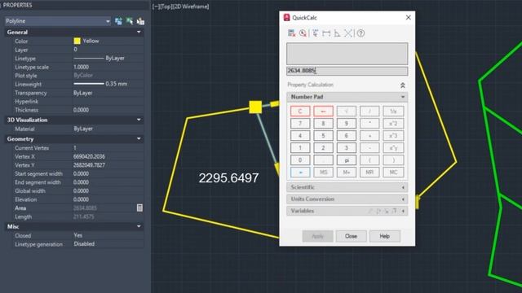Click the MC memory clear button

[393, 172]
